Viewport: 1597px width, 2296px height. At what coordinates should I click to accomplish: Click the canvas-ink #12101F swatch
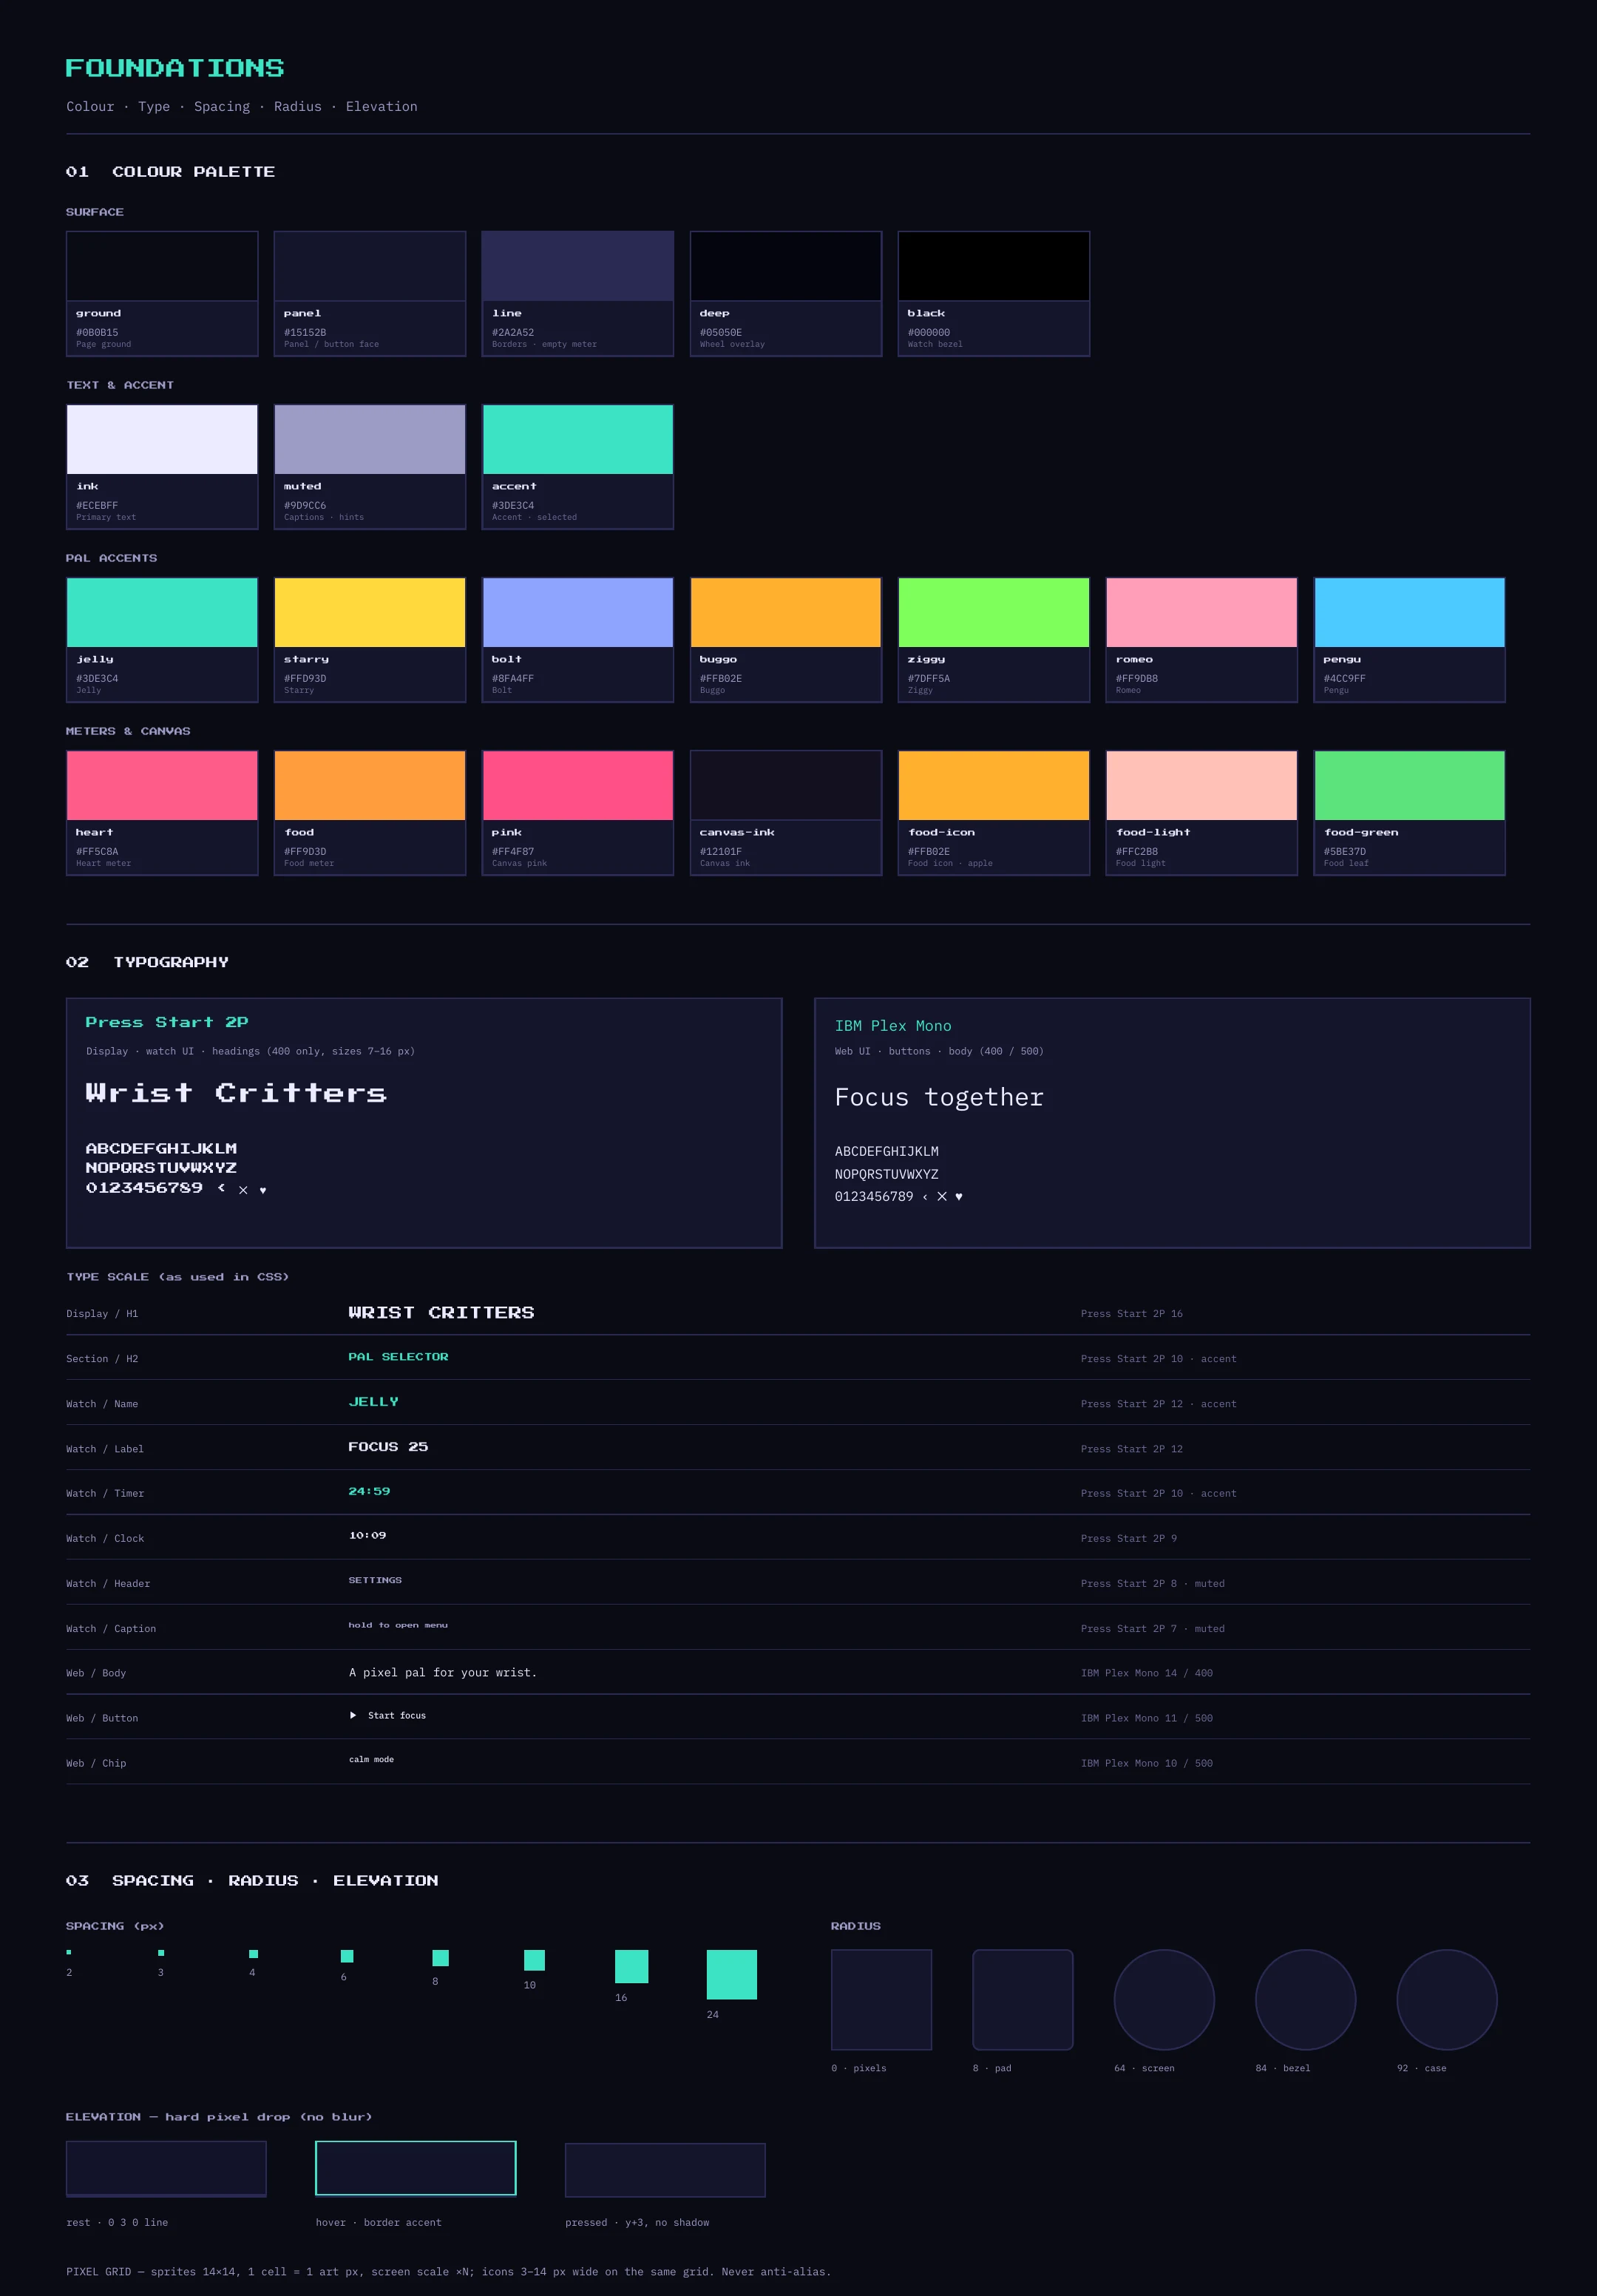[786, 813]
